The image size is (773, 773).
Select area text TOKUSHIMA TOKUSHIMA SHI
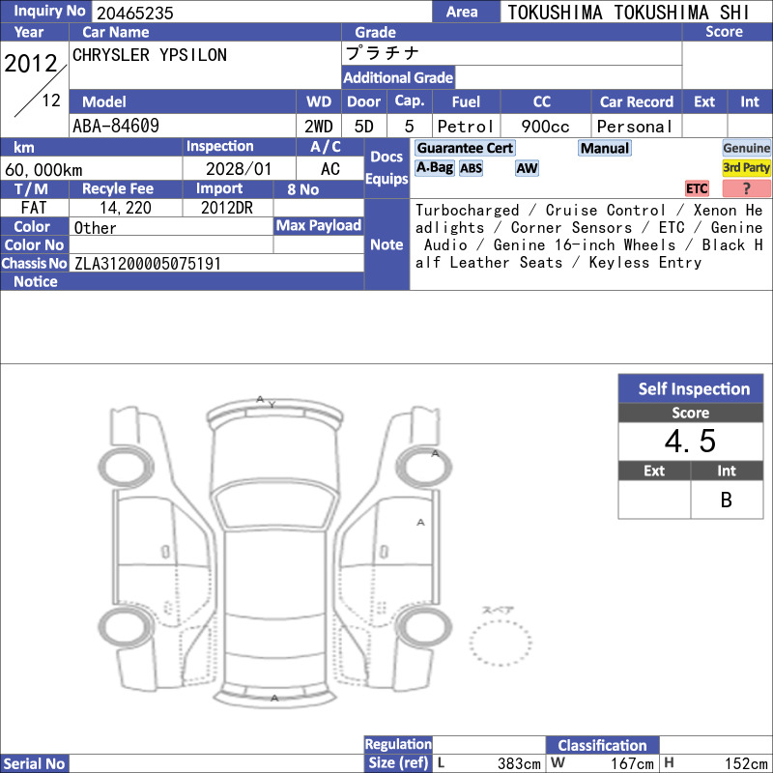(x=628, y=13)
